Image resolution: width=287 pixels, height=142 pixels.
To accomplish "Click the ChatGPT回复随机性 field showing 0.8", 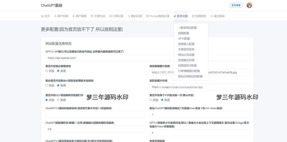I will pos(95,129).
